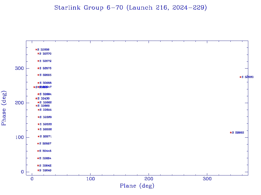Viewport: 261px width, 195px height.
Task: Click the 'Plane (deg)' x-axis label
Action: click(x=137, y=186)
